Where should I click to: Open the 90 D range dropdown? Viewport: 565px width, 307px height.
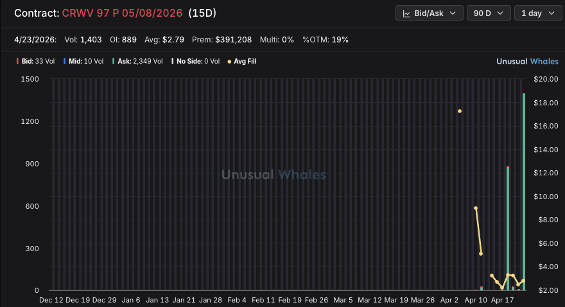click(489, 13)
